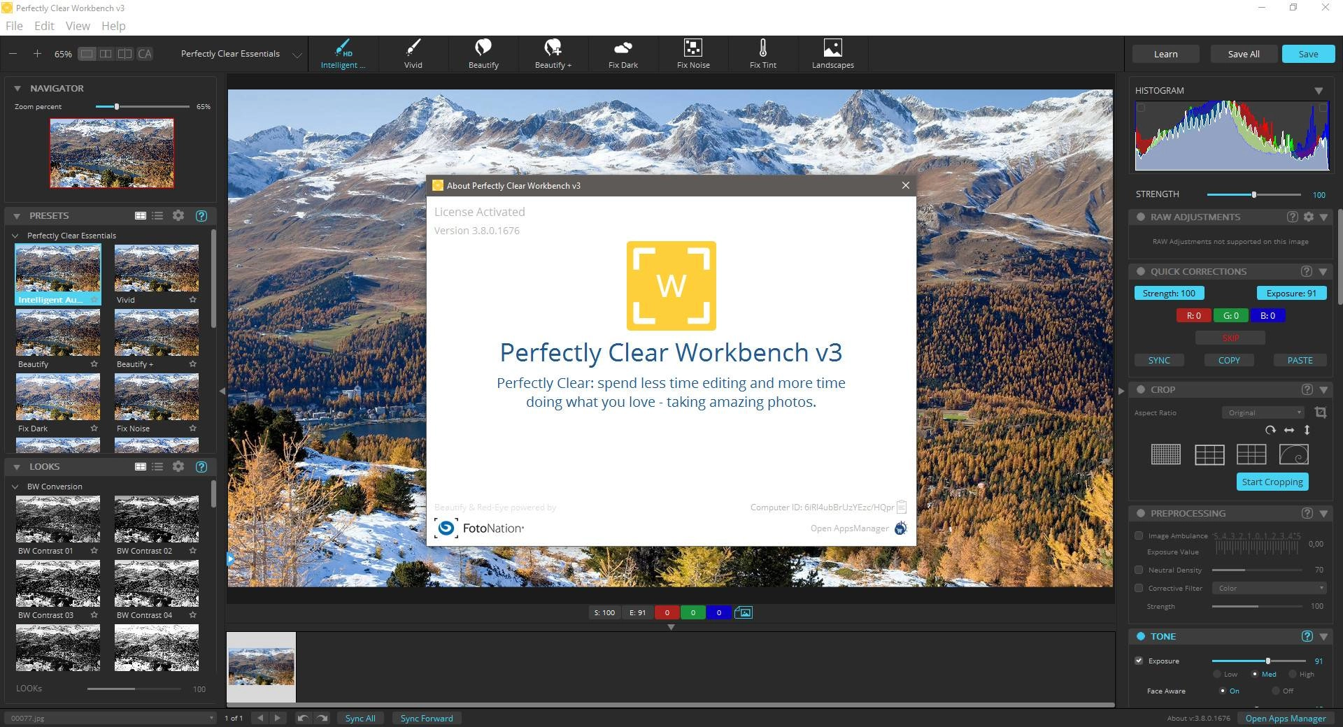
Task: Open the Edit menu
Action: point(44,26)
